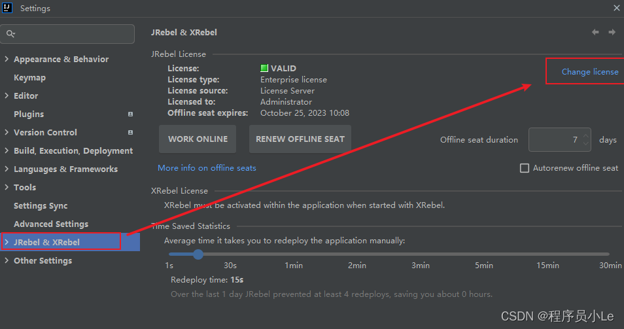The width and height of the screenshot is (624, 329).
Task: Click the Administrator licensed-to value
Action: pos(286,102)
